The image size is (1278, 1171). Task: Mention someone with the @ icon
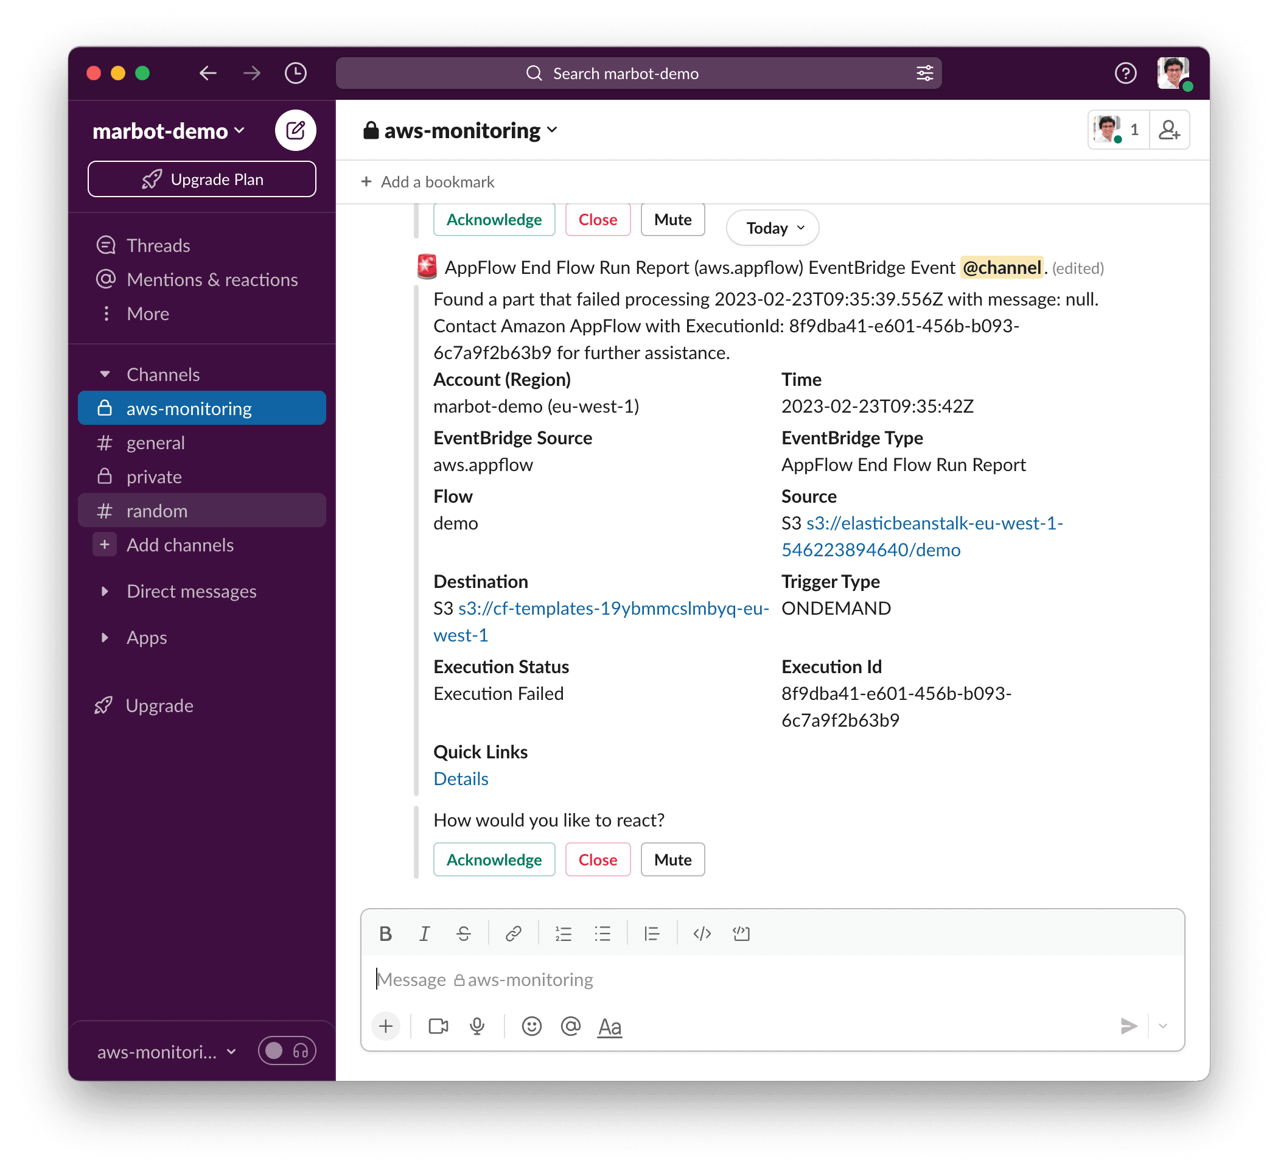[x=571, y=1026]
